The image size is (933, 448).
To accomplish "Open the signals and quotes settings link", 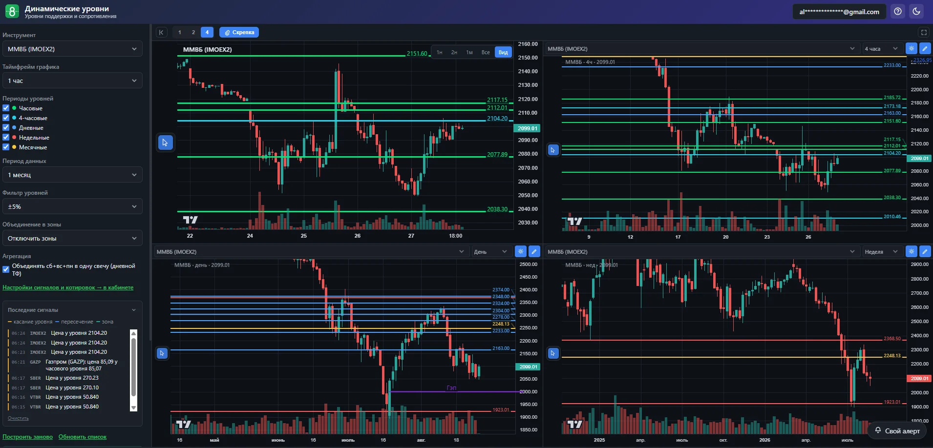I will [x=68, y=287].
